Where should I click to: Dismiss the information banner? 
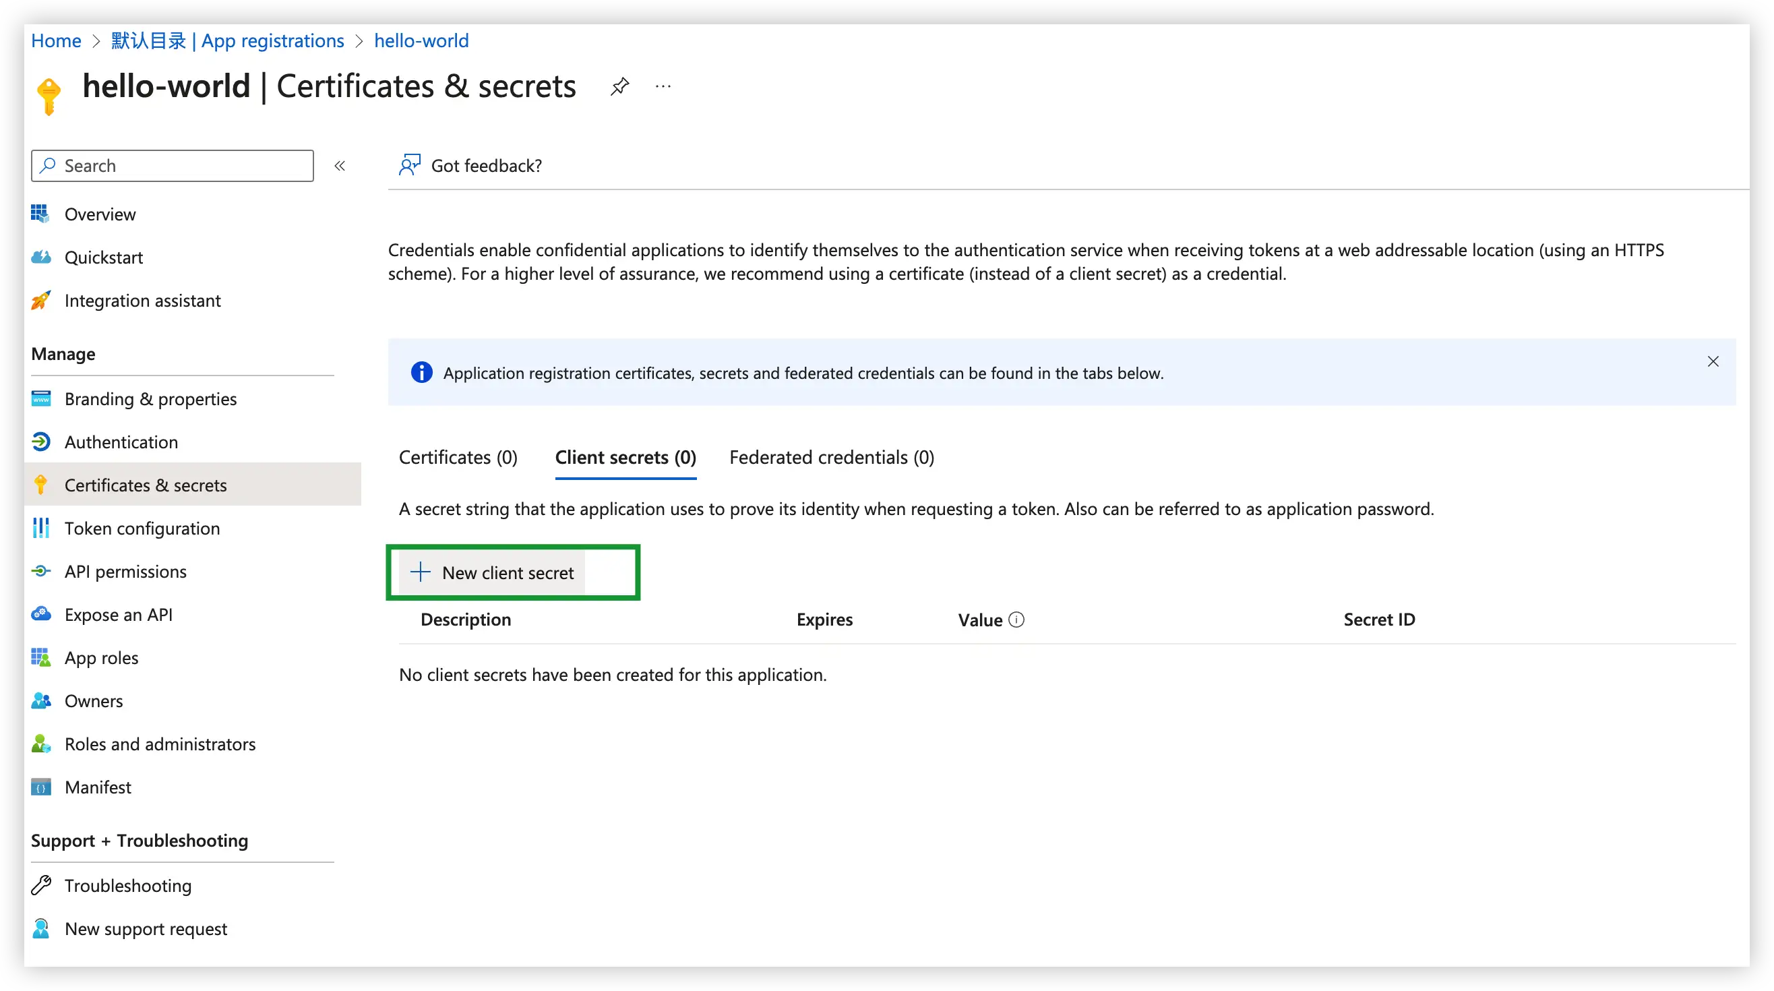pyautogui.click(x=1713, y=361)
